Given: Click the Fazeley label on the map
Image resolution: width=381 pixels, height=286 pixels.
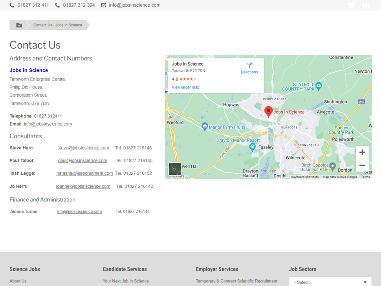Looking at the screenshot, I should (x=266, y=147).
